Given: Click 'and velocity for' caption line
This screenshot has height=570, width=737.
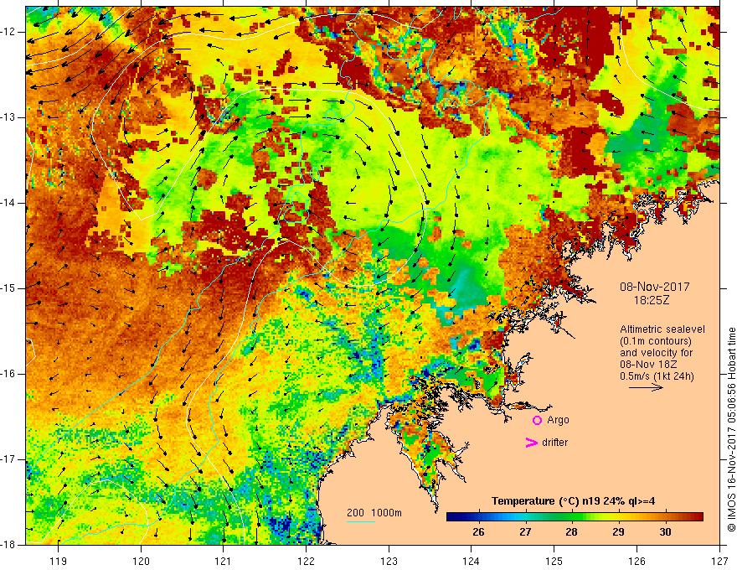Looking at the screenshot, I should (656, 353).
